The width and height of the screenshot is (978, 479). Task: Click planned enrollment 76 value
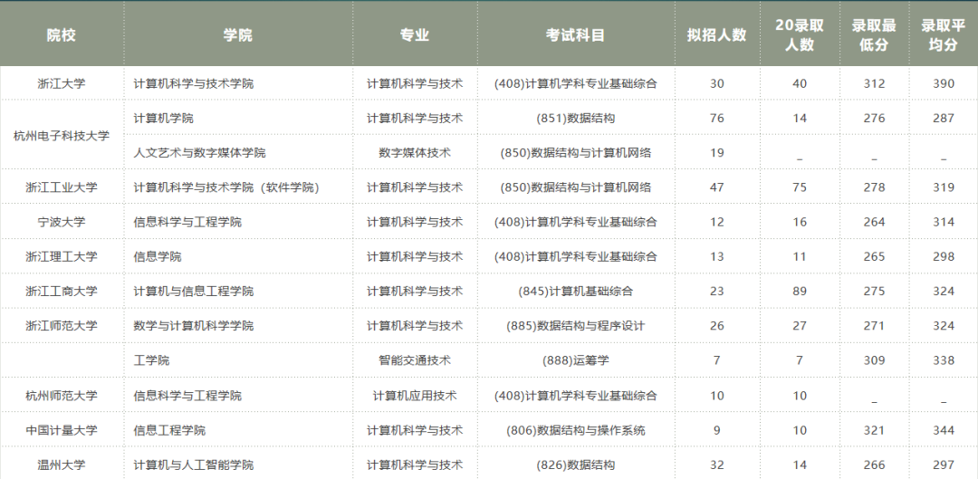point(717,118)
